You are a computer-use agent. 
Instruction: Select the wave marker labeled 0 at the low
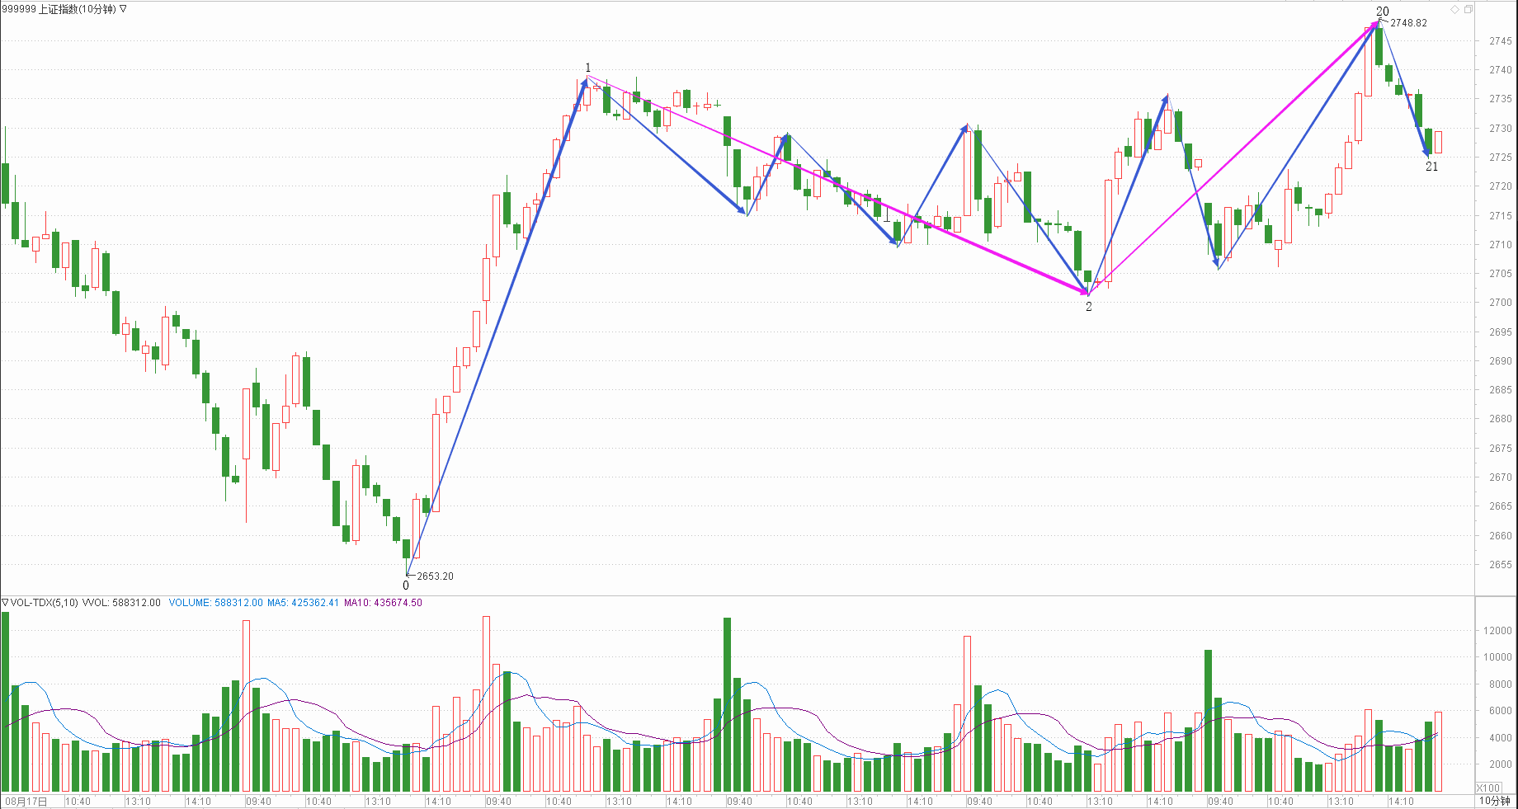(405, 586)
